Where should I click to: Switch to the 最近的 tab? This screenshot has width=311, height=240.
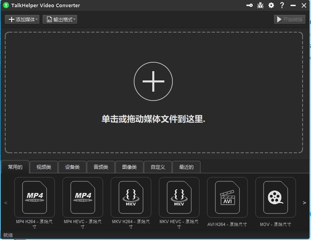[186, 167]
